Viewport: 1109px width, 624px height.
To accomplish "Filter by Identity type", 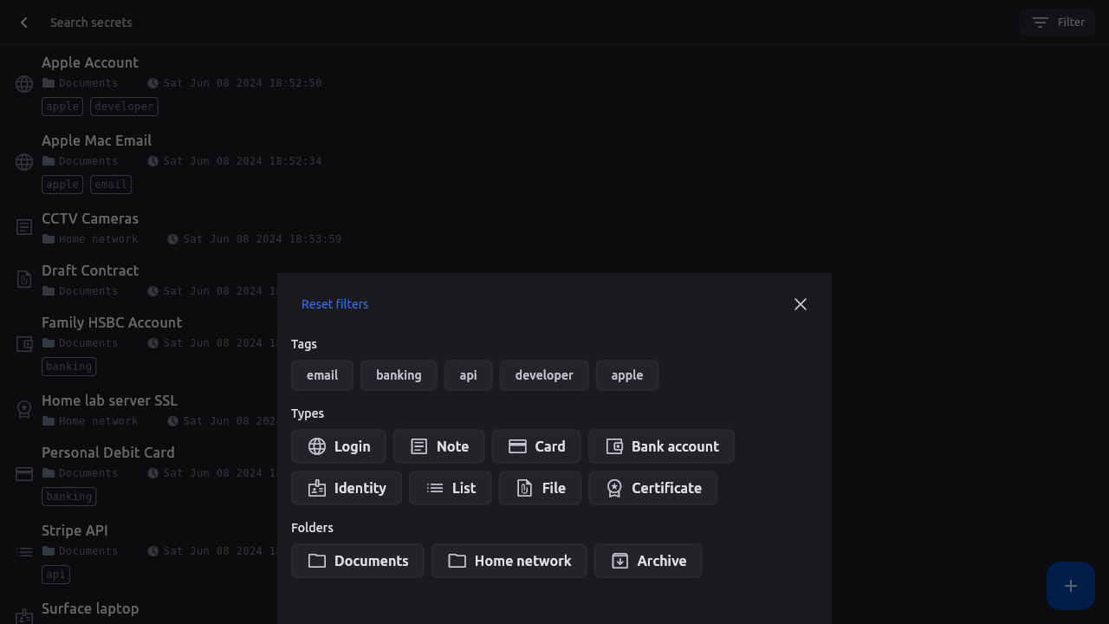I will [x=346, y=488].
